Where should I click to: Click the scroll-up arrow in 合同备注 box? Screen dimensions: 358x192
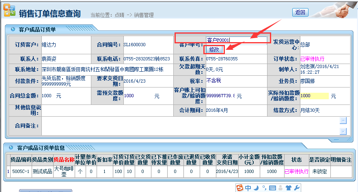coord(343,120)
